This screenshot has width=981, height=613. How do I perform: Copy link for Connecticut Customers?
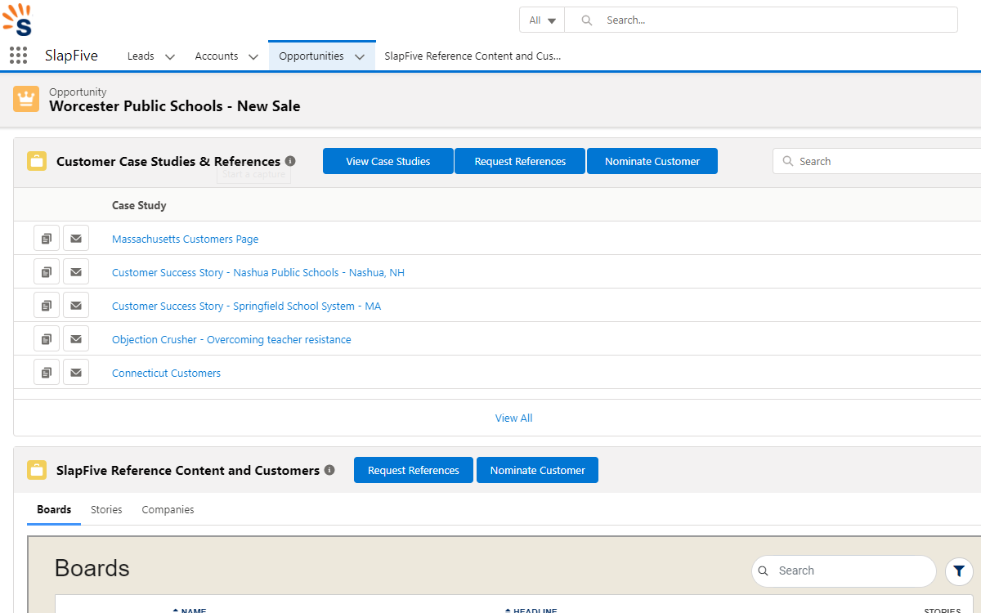[47, 373]
